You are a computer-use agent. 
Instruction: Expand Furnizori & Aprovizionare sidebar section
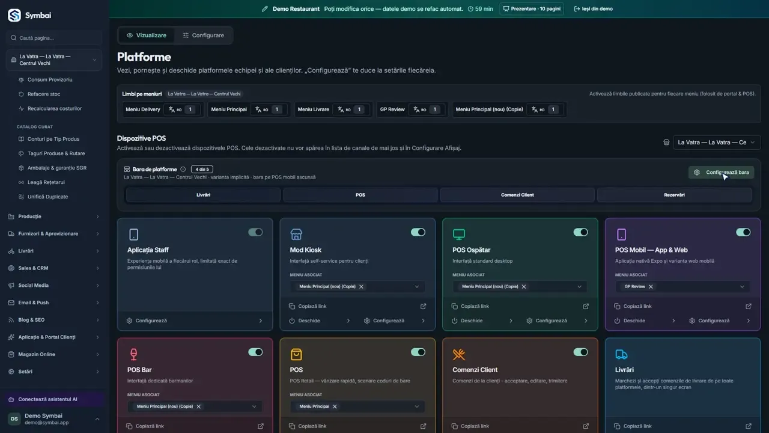tap(54, 233)
